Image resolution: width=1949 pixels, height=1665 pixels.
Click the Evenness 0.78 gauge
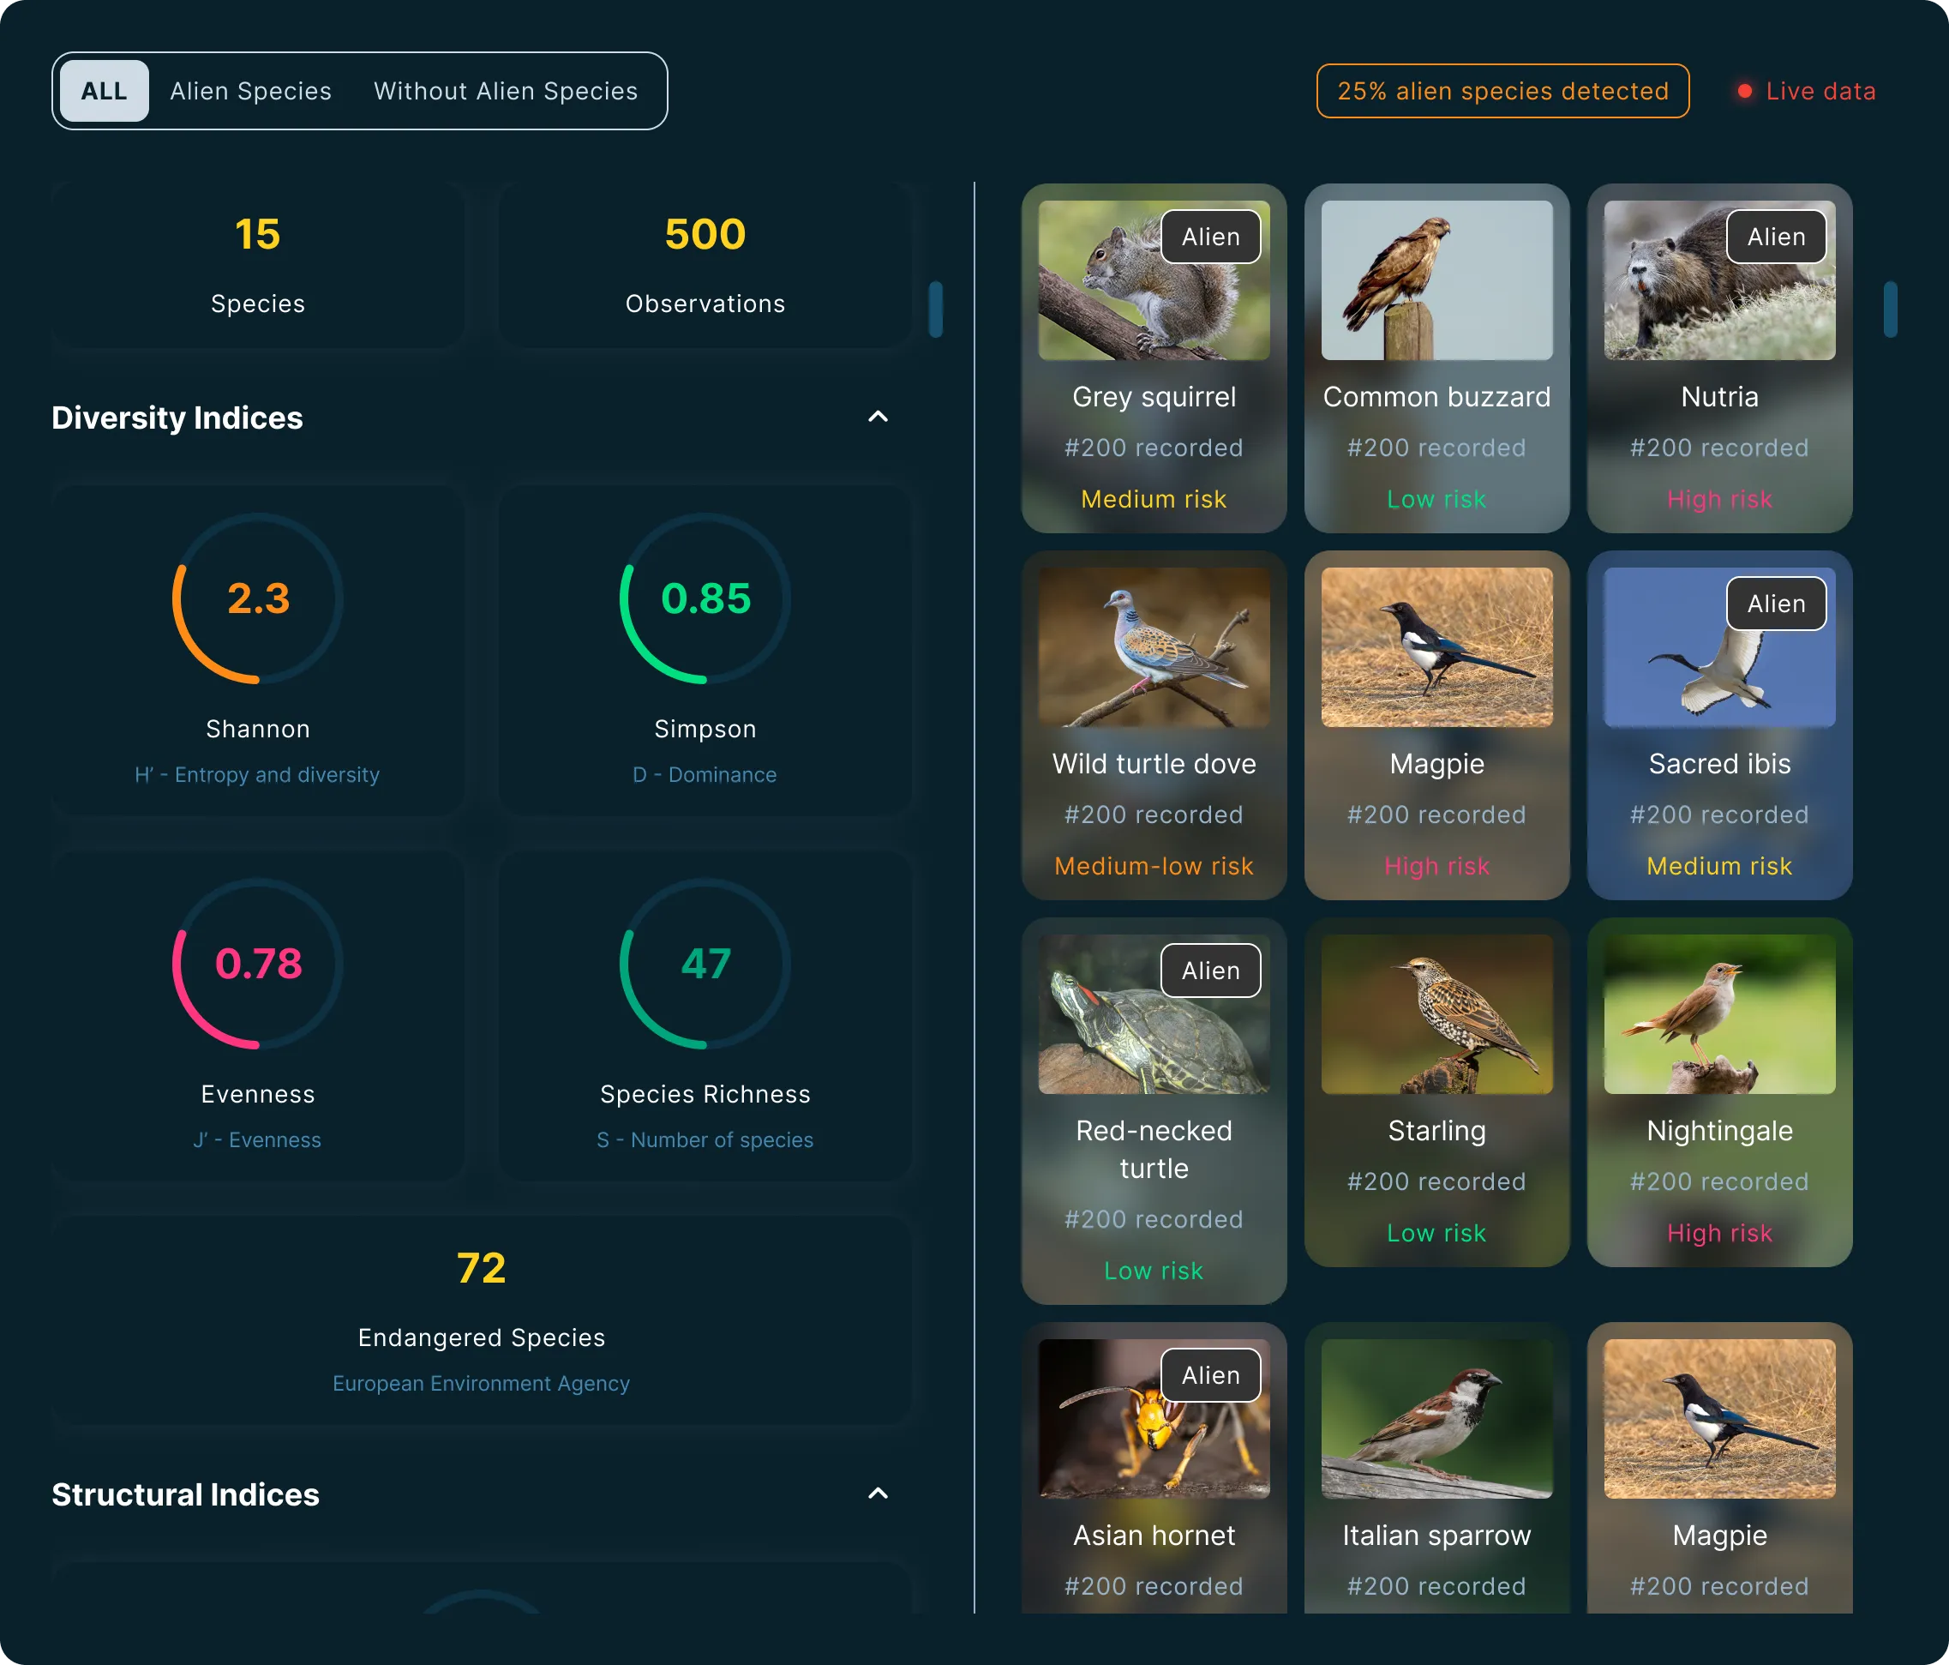coord(258,964)
